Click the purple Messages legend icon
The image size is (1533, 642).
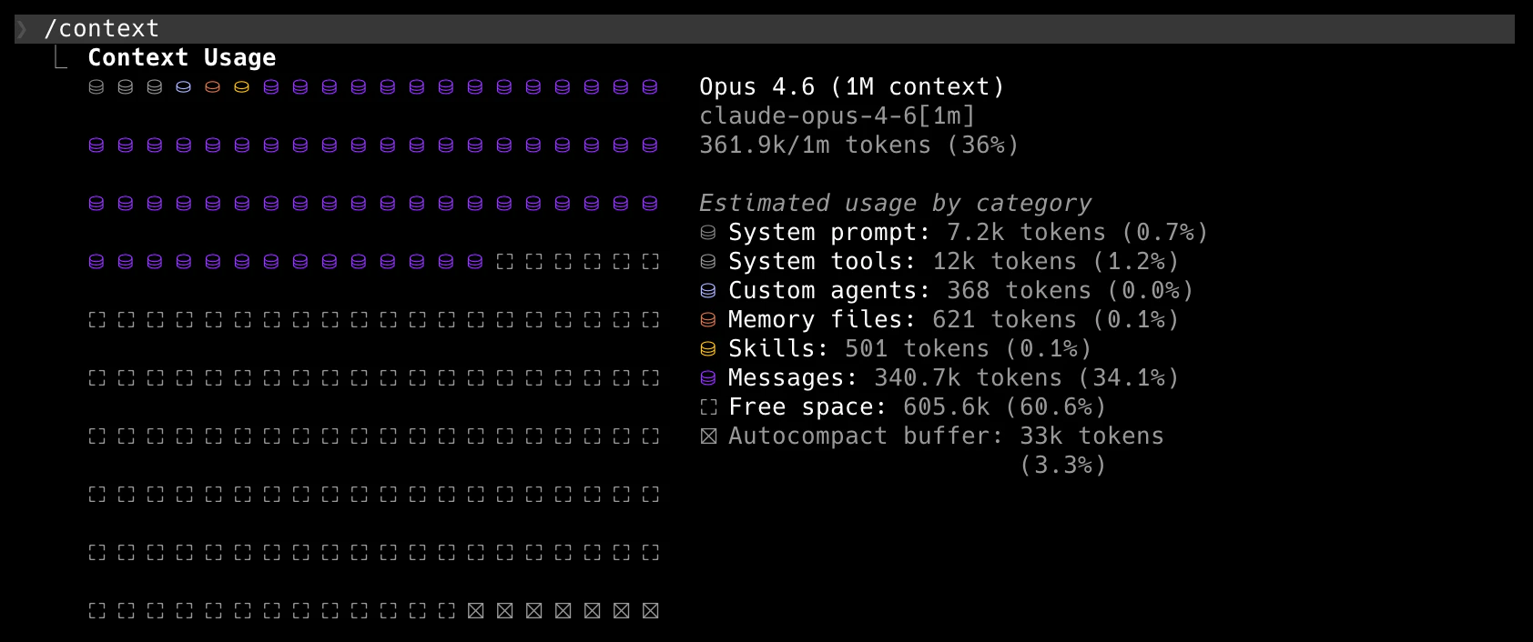708,378
